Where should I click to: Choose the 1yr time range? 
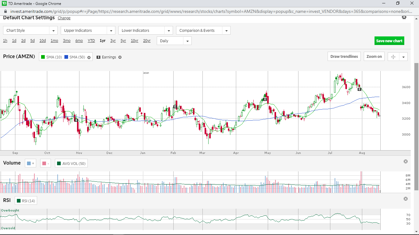point(102,41)
